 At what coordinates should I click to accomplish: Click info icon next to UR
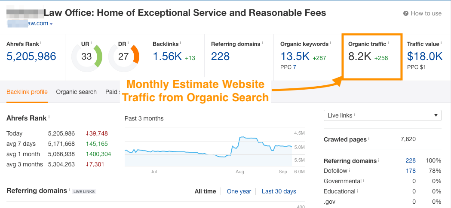(x=91, y=43)
